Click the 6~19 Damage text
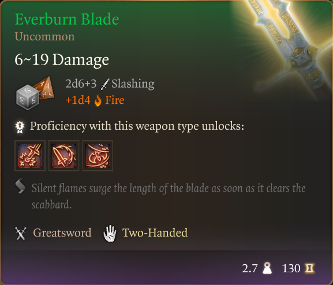This screenshot has height=285, width=333. [x=62, y=59]
